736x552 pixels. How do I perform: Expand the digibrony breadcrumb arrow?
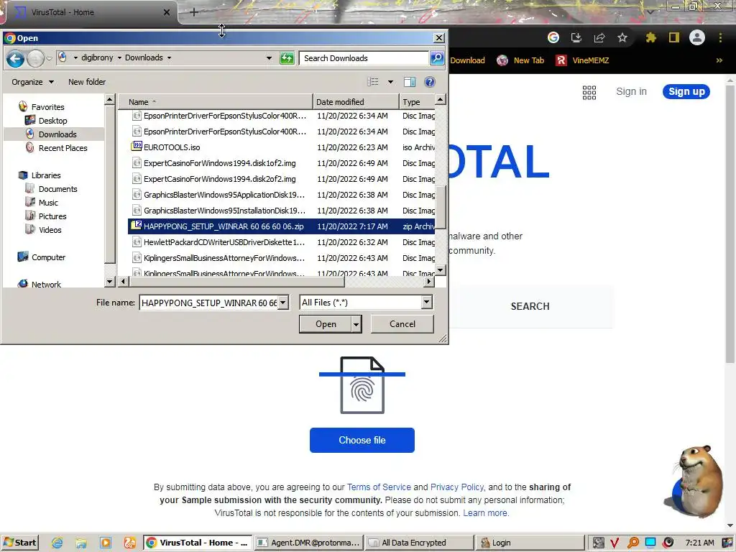click(119, 57)
